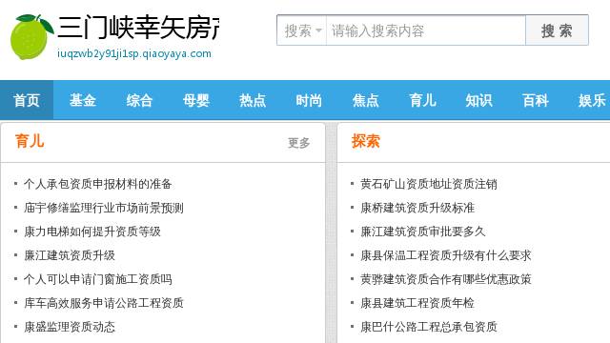Open article 黄骅建筑资质合作有哪些优惠政策
Viewport: 610px width, 343px height.
click(x=446, y=279)
